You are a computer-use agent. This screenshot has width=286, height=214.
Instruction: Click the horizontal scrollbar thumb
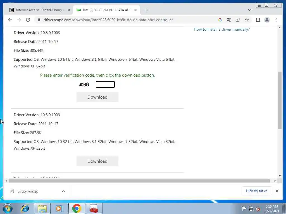139,181
